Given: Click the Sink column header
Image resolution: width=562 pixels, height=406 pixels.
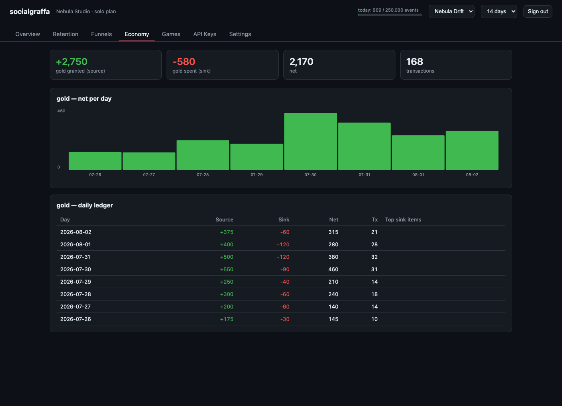Looking at the screenshot, I should (284, 219).
